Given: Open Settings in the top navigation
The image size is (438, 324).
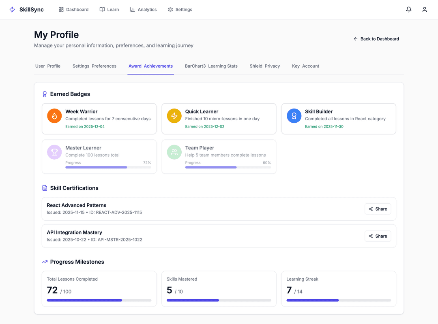Looking at the screenshot, I should pos(180,9).
